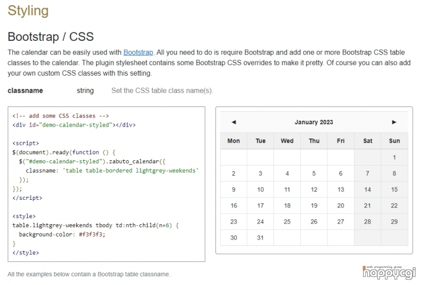Click the 'add some CSS classes' comment line

point(61,116)
